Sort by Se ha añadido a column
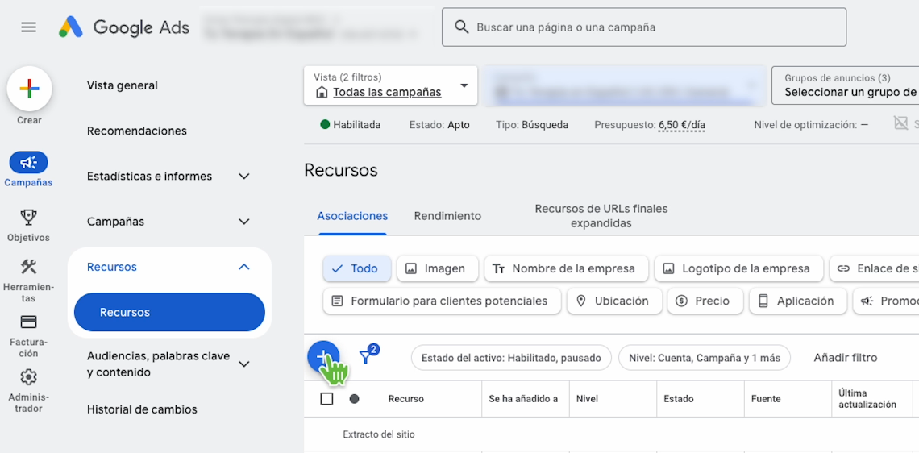Screen dimensions: 919x453 pos(523,399)
